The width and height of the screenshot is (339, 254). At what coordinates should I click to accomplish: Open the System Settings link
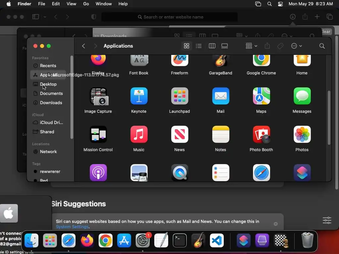pyautogui.click(x=72, y=227)
